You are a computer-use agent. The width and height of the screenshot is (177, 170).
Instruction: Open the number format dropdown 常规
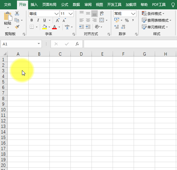point(133,14)
